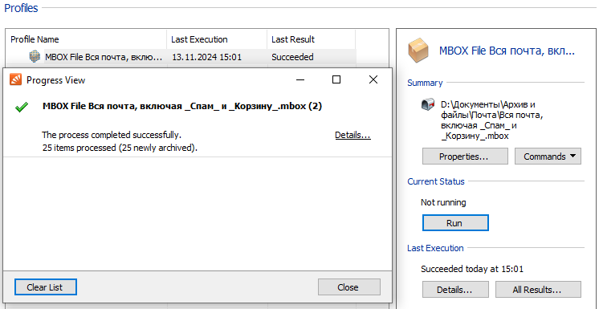The height and width of the screenshot is (309, 599).
Task: Sort by Last Execution column
Action: [x=217, y=39]
